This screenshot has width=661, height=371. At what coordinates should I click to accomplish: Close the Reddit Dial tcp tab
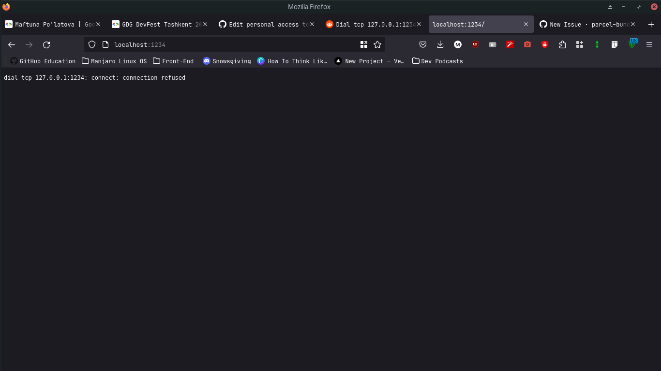click(x=419, y=24)
